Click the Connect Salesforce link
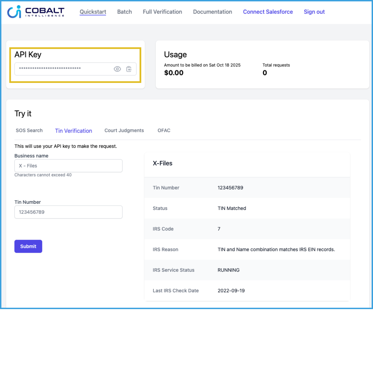Image resolution: width=373 pixels, height=373 pixels. click(x=268, y=12)
